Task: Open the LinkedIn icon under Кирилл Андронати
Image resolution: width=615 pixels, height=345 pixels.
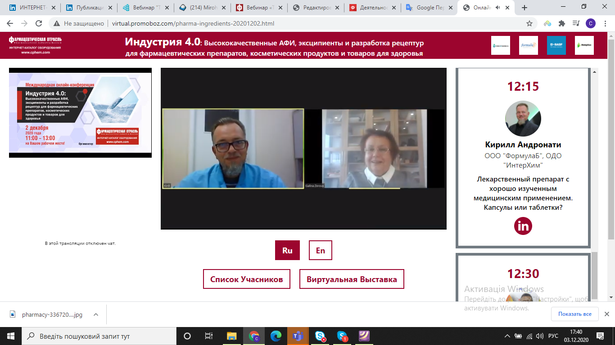Action: [x=523, y=226]
